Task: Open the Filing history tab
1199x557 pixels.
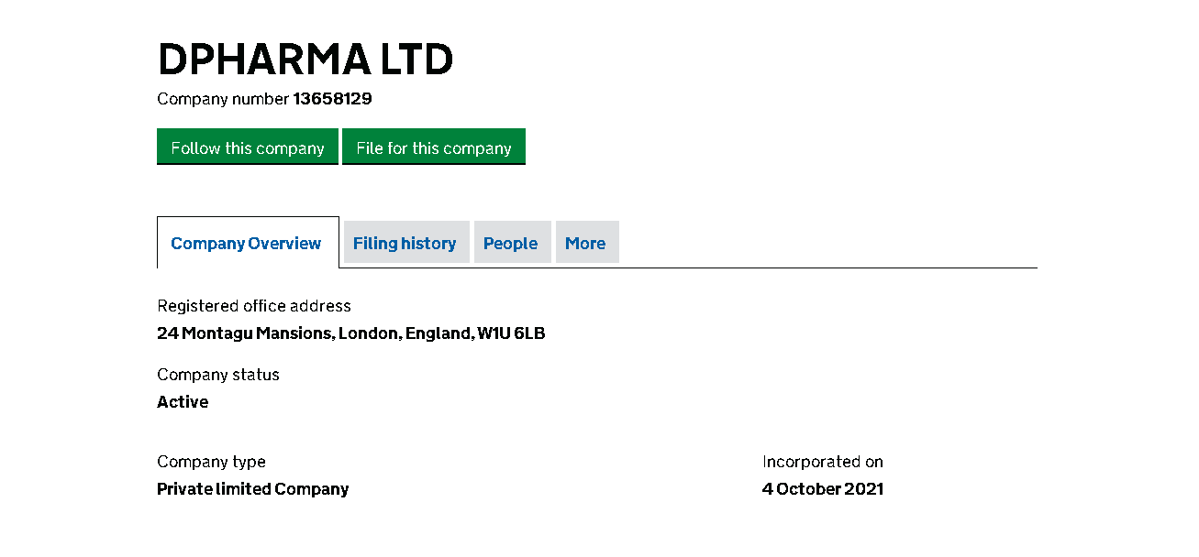Action: coord(405,244)
